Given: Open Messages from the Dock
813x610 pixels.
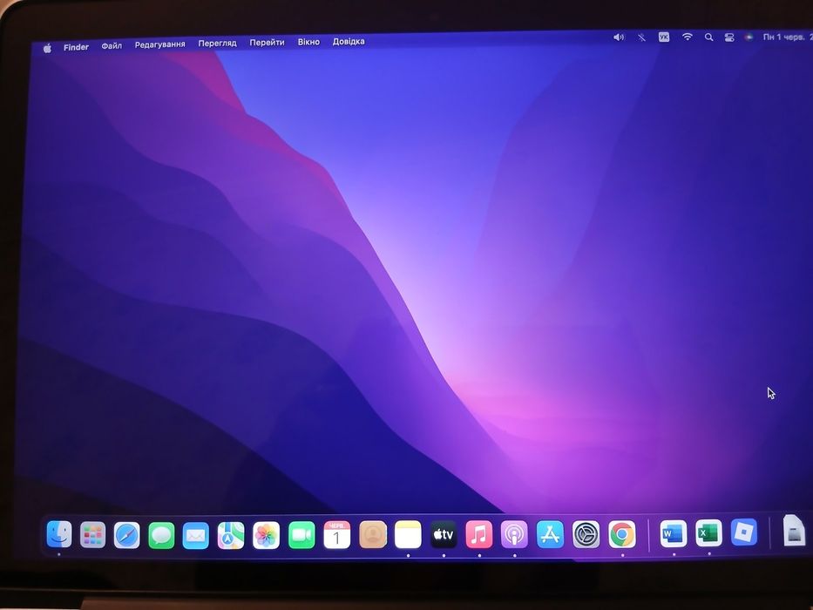Looking at the screenshot, I should point(162,535).
